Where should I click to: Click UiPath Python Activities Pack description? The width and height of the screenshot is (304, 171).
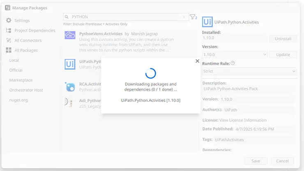click(x=231, y=89)
